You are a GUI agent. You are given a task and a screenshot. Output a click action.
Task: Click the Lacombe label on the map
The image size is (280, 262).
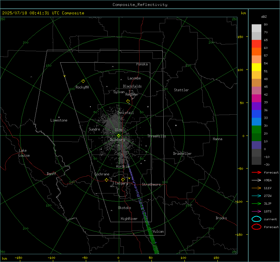point(134,78)
